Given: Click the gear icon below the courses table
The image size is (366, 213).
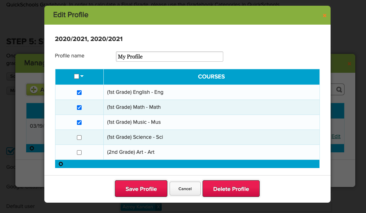Looking at the screenshot, I should coord(61,164).
